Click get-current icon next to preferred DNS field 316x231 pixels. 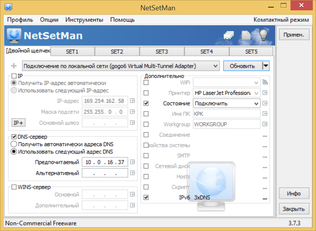(132, 162)
